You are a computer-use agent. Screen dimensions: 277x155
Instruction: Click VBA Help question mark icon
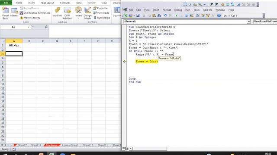(x=219, y=15)
